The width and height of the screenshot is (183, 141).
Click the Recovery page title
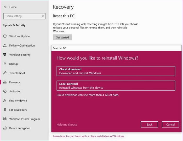63,7
